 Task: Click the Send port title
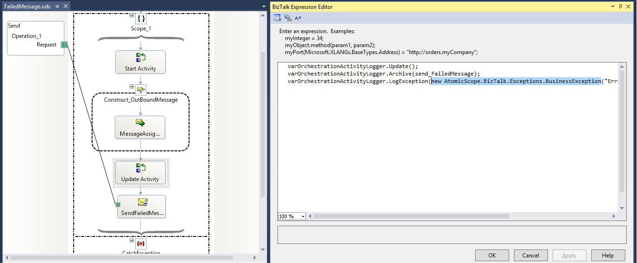pyautogui.click(x=14, y=26)
